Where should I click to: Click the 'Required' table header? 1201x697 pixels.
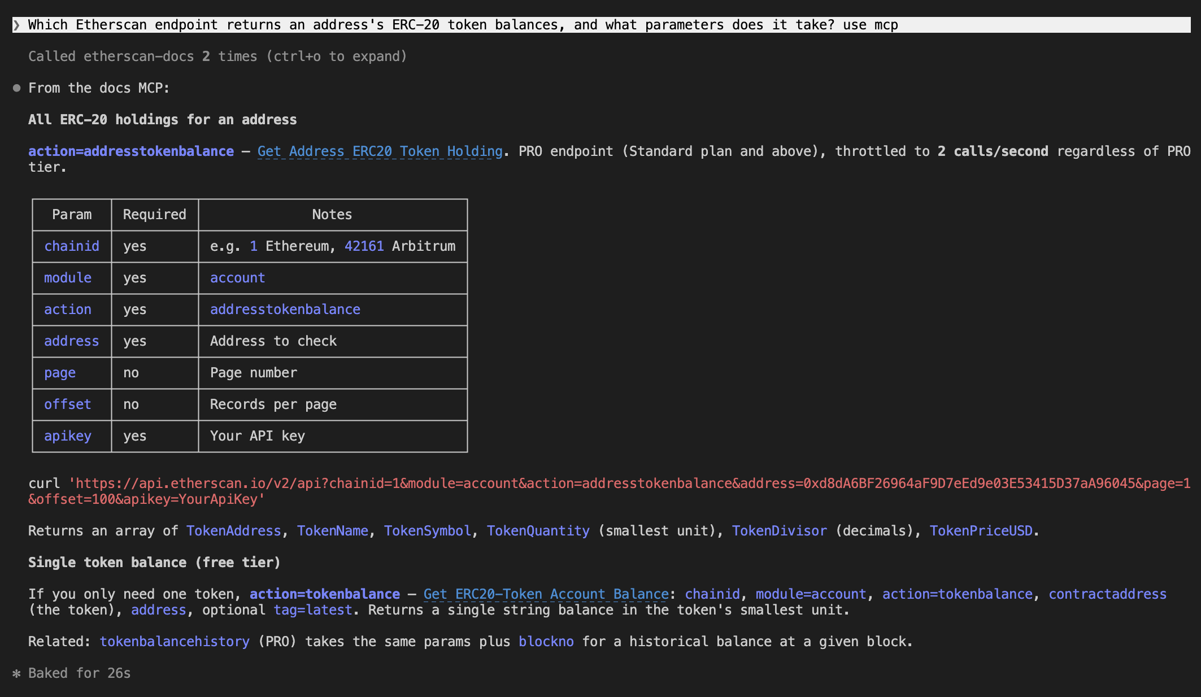click(x=155, y=215)
